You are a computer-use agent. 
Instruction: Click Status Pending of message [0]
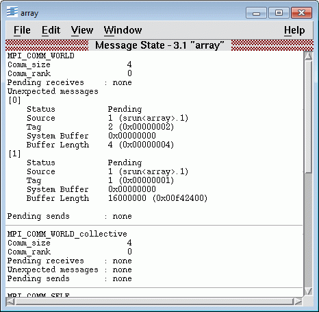pos(84,109)
